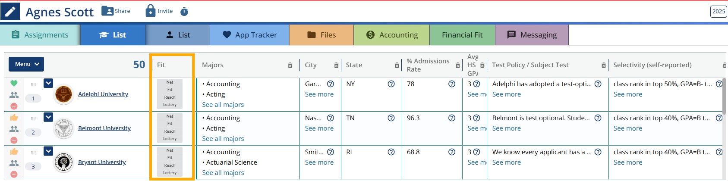Click the red remove icon for Belmont University
728x181 pixels.
pyautogui.click(x=14, y=140)
